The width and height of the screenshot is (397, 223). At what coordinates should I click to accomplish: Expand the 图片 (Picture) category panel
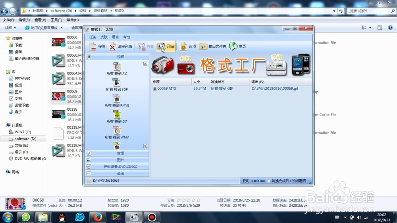coord(117,160)
